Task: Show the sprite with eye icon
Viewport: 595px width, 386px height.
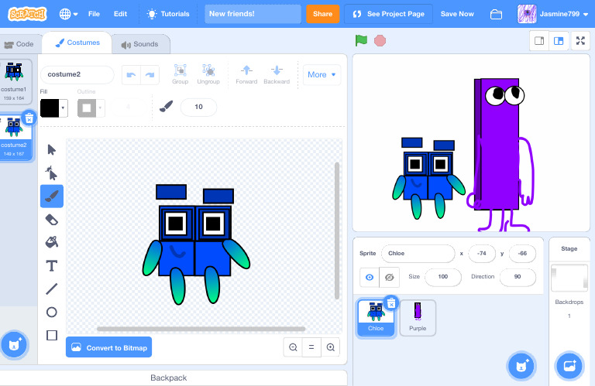Action: (x=370, y=277)
